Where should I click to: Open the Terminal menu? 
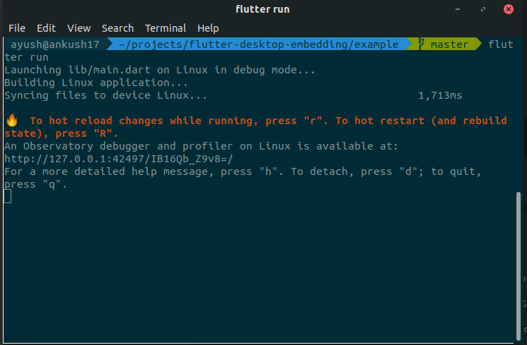[166, 28]
